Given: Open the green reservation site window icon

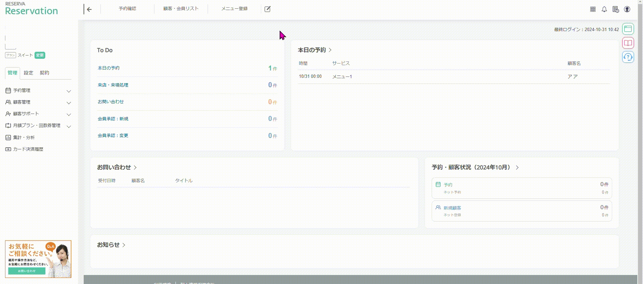Looking at the screenshot, I should click(x=628, y=29).
